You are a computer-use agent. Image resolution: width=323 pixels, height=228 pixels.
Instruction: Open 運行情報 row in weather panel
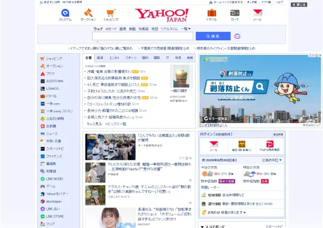pos(242,204)
